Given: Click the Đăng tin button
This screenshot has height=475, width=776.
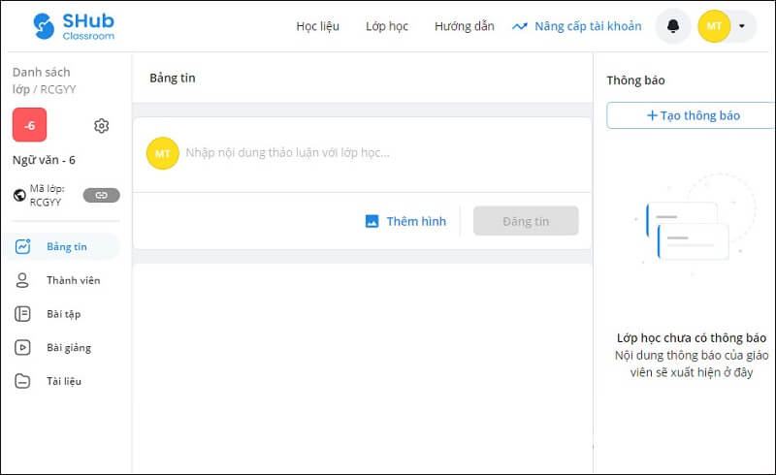Looking at the screenshot, I should click(526, 221).
